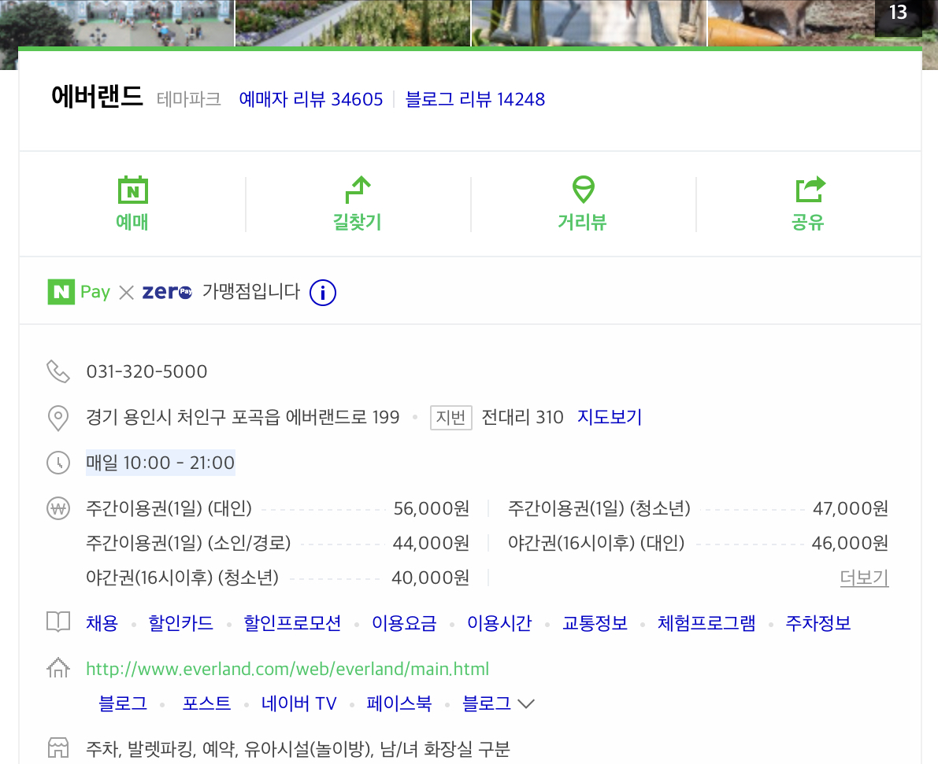The height and width of the screenshot is (764, 938).
Task: Click the info circle next to 가맹점입니다
Action: coord(322,293)
